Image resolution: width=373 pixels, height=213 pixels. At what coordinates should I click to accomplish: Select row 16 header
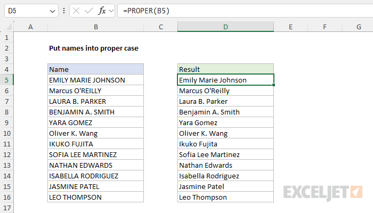(x=6, y=197)
